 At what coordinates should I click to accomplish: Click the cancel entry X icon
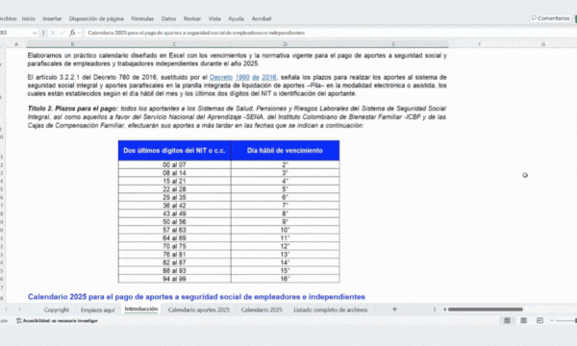tap(53, 33)
